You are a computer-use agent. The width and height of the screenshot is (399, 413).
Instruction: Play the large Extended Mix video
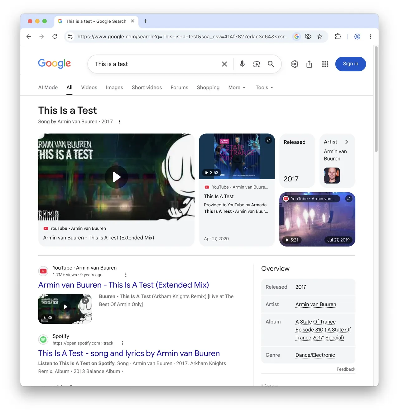pyautogui.click(x=116, y=177)
